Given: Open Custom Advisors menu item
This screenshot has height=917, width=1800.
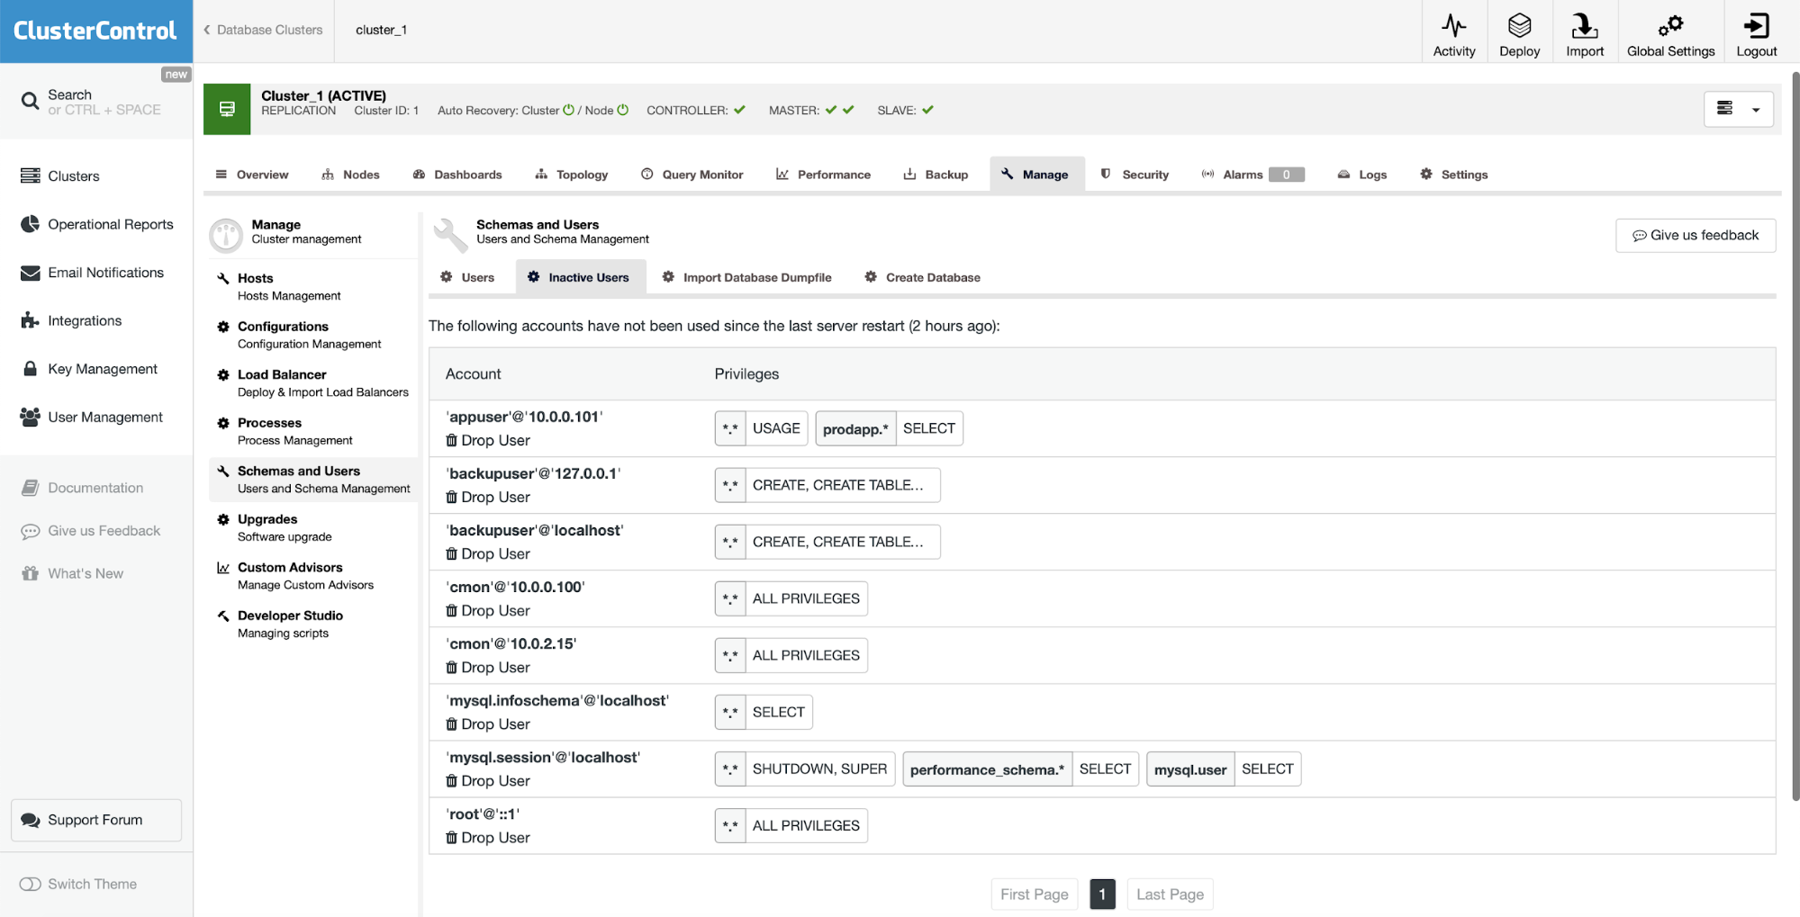Looking at the screenshot, I should pyautogui.click(x=313, y=576).
